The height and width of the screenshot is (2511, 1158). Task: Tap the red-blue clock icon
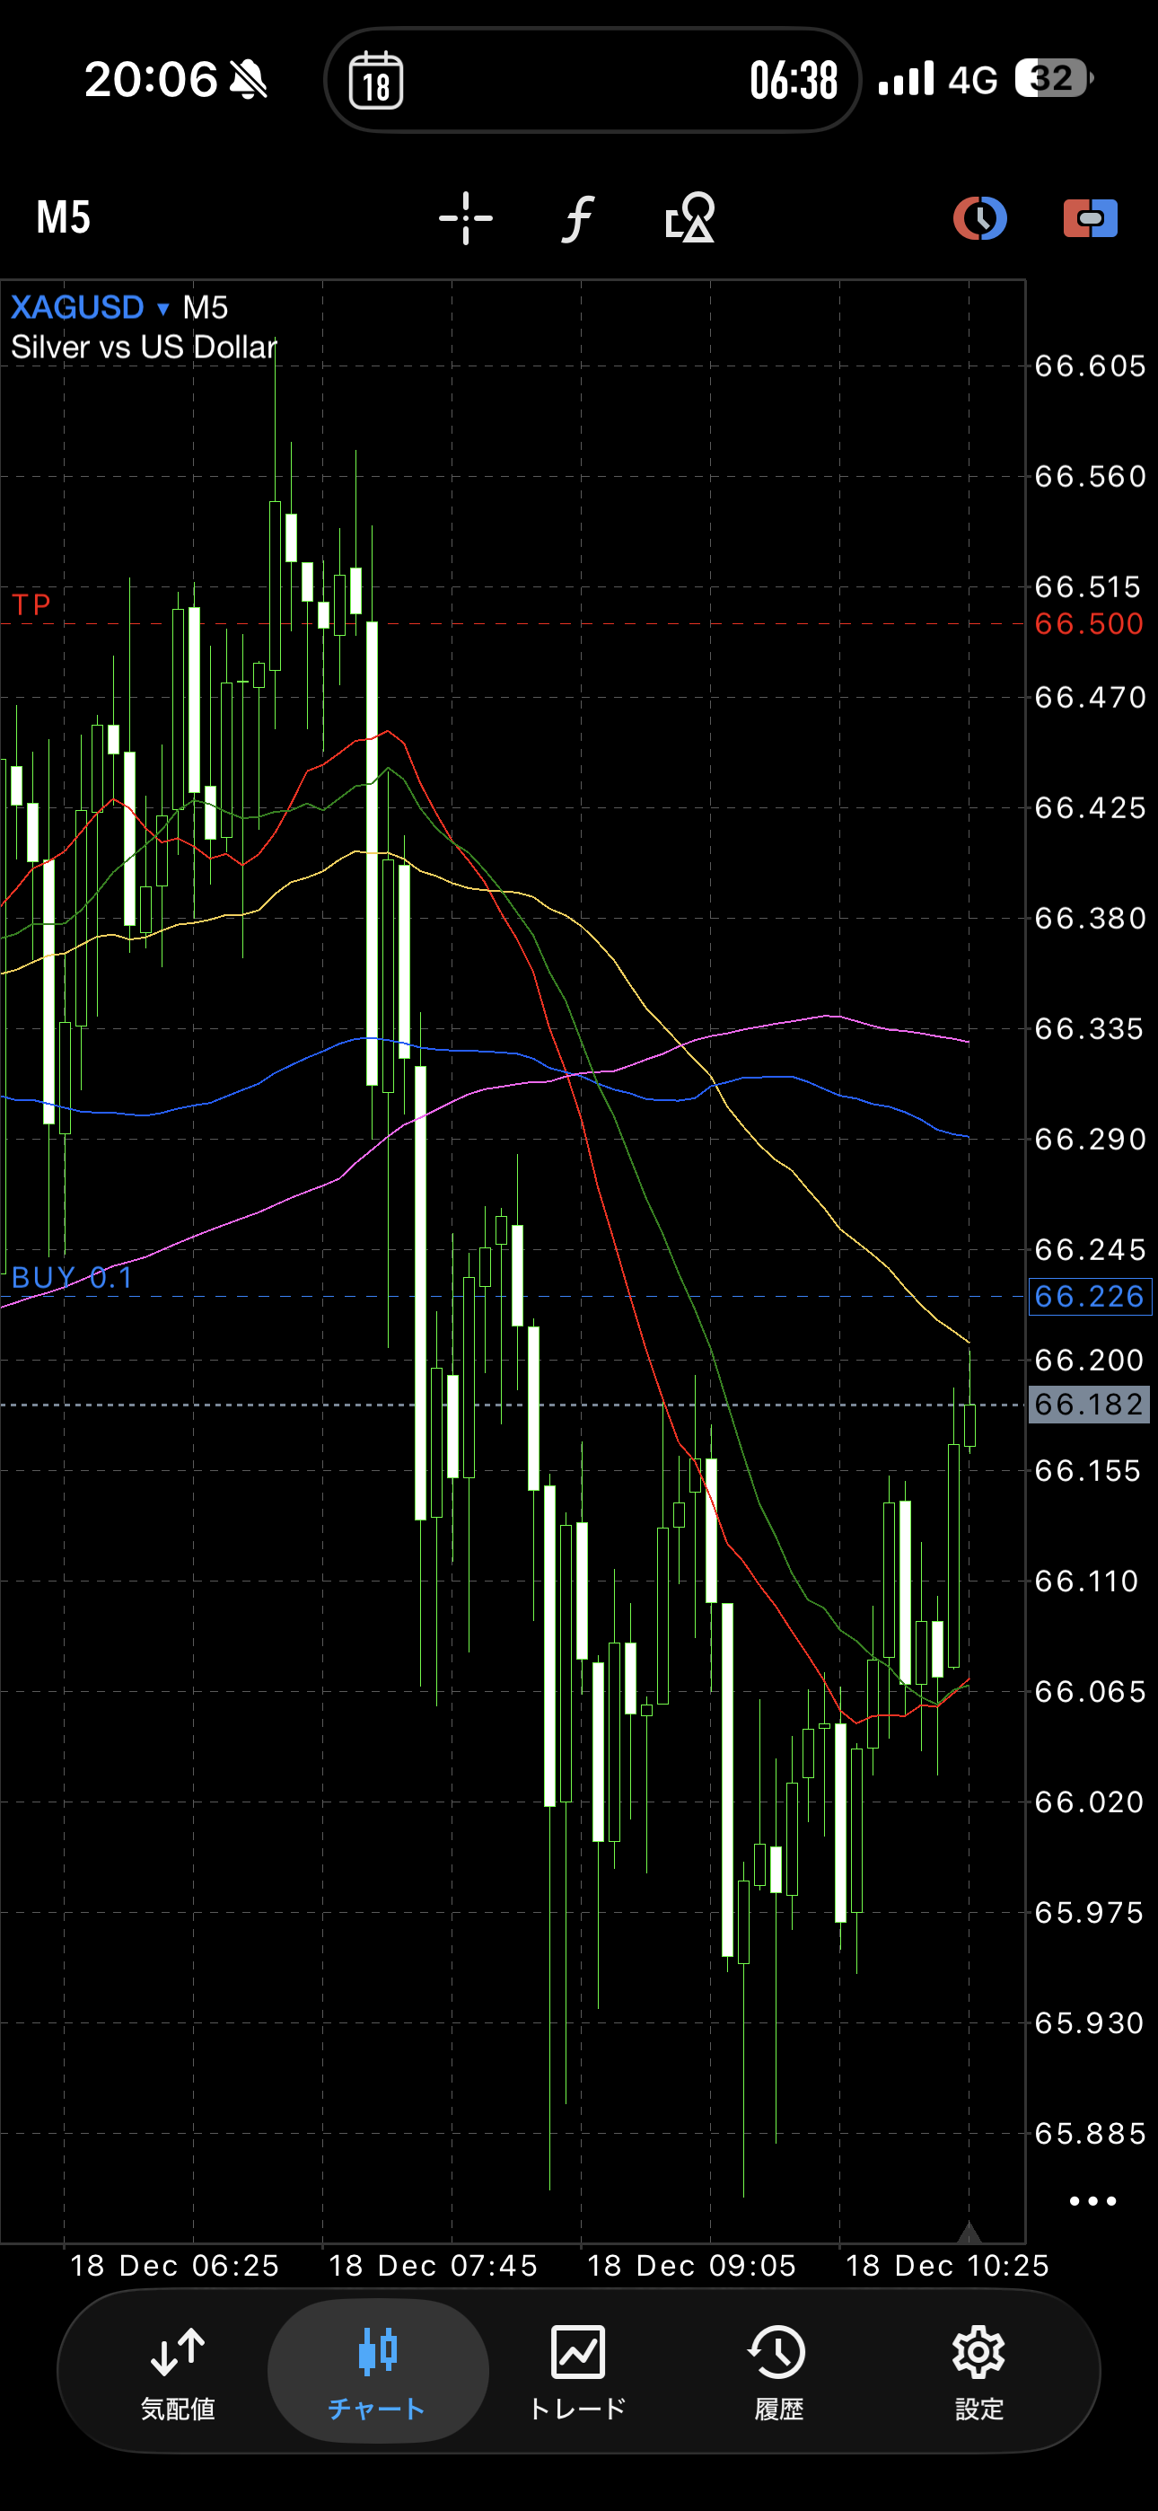click(x=979, y=218)
